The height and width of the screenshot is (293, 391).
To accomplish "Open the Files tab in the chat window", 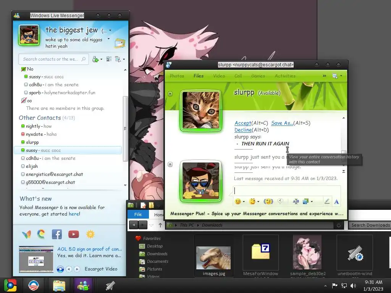I will coord(199,76).
